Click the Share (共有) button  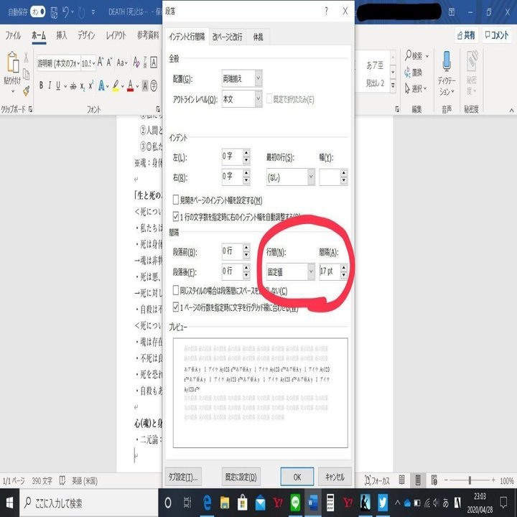466,34
